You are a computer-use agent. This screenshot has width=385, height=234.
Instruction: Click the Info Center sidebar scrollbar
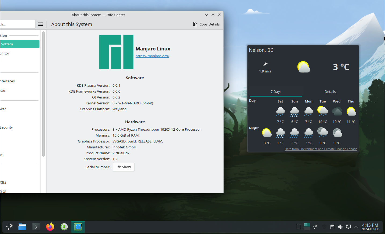pos(43,94)
